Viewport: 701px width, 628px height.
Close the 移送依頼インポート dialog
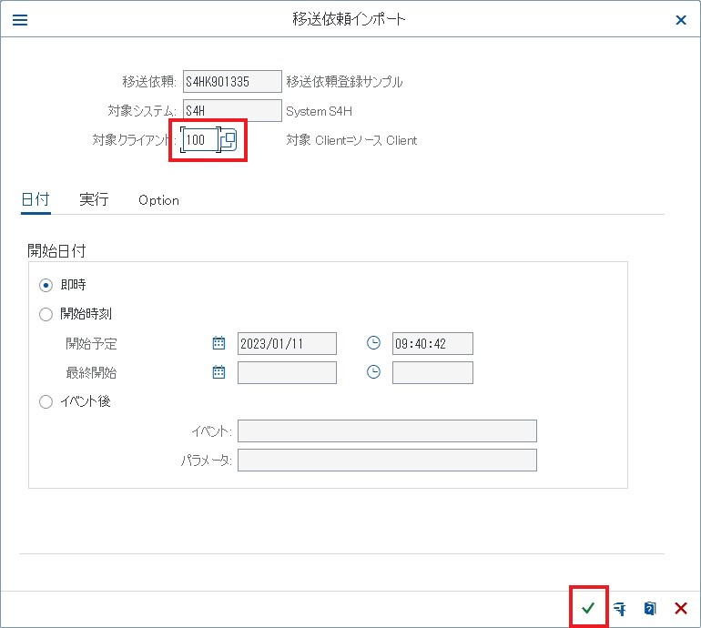point(681,19)
